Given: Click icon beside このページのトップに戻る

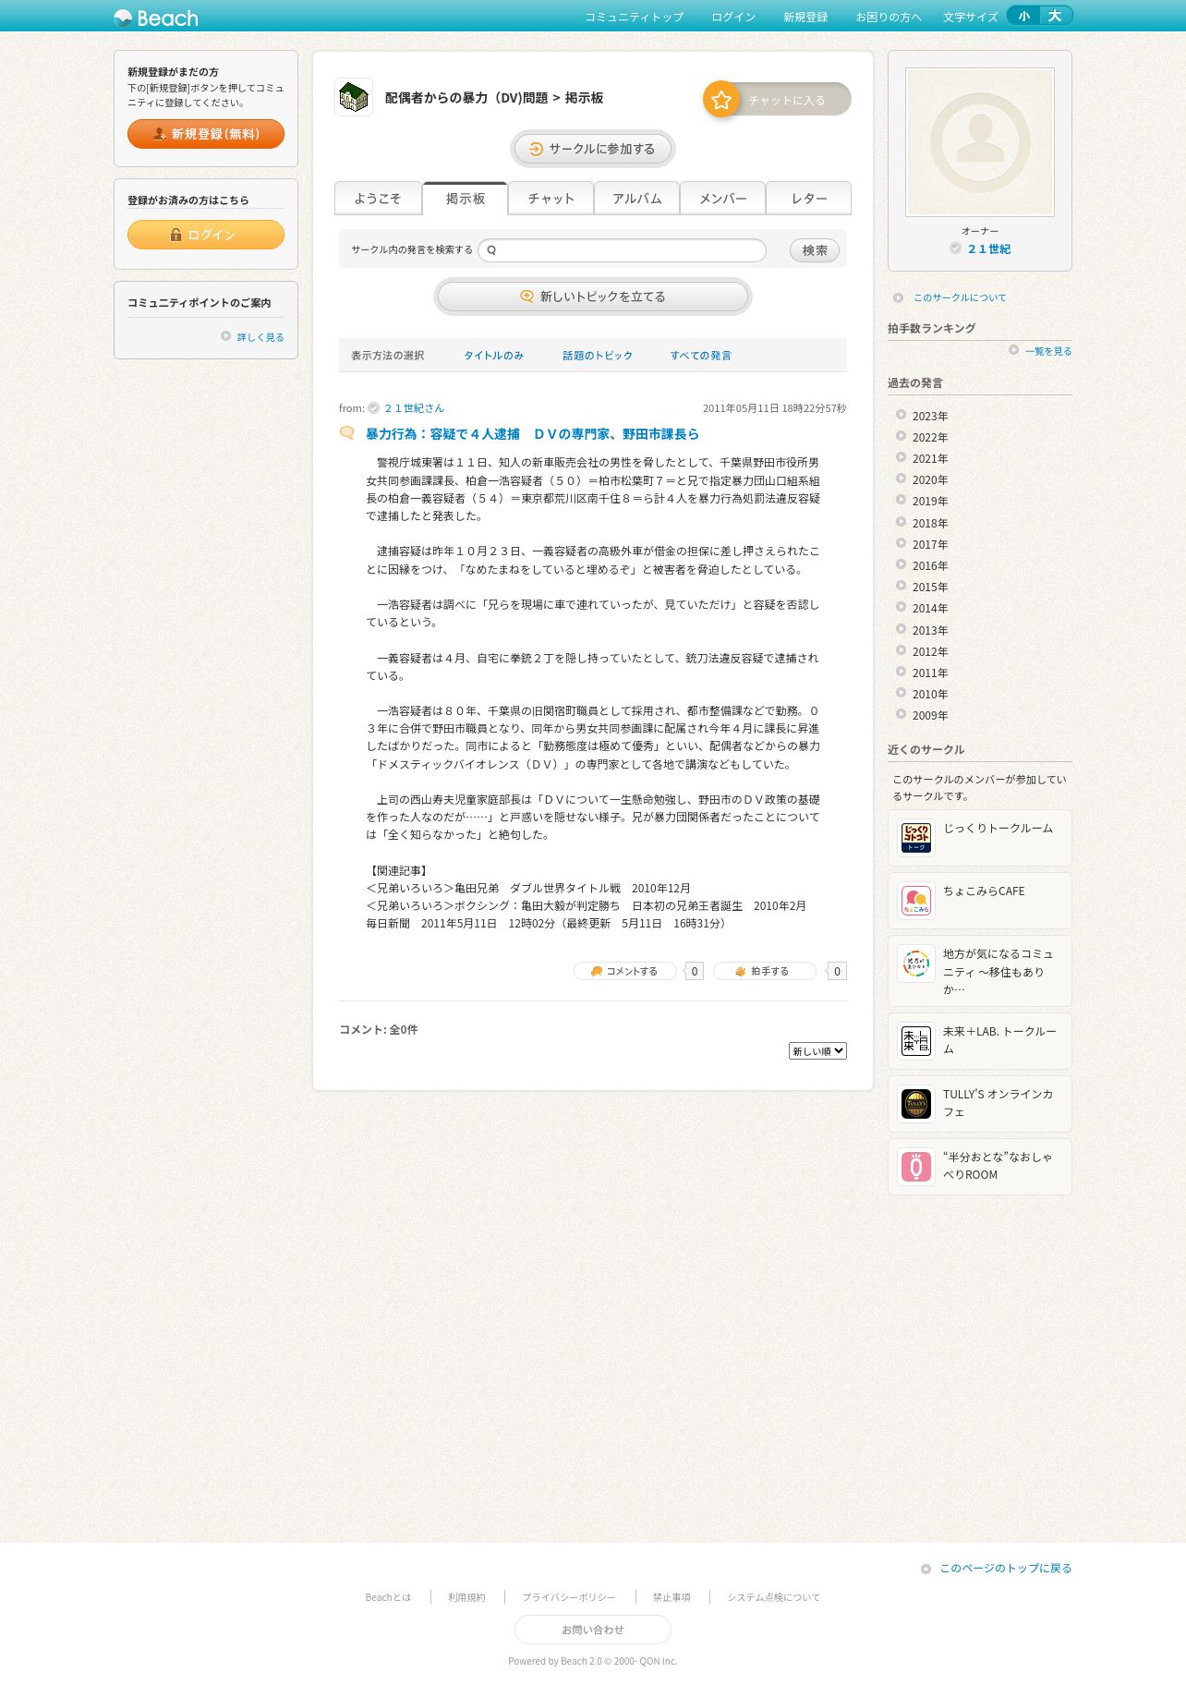Looking at the screenshot, I should coord(926,1569).
